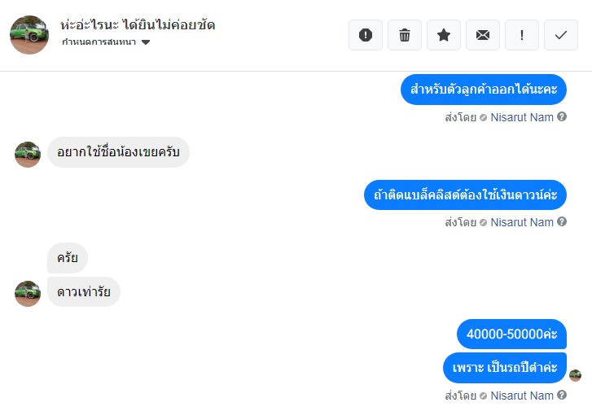Mark conversation unread with envelope icon
The width and height of the screenshot is (592, 411).
click(x=483, y=35)
